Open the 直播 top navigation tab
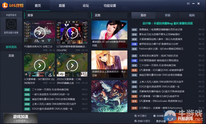 click(x=62, y=6)
